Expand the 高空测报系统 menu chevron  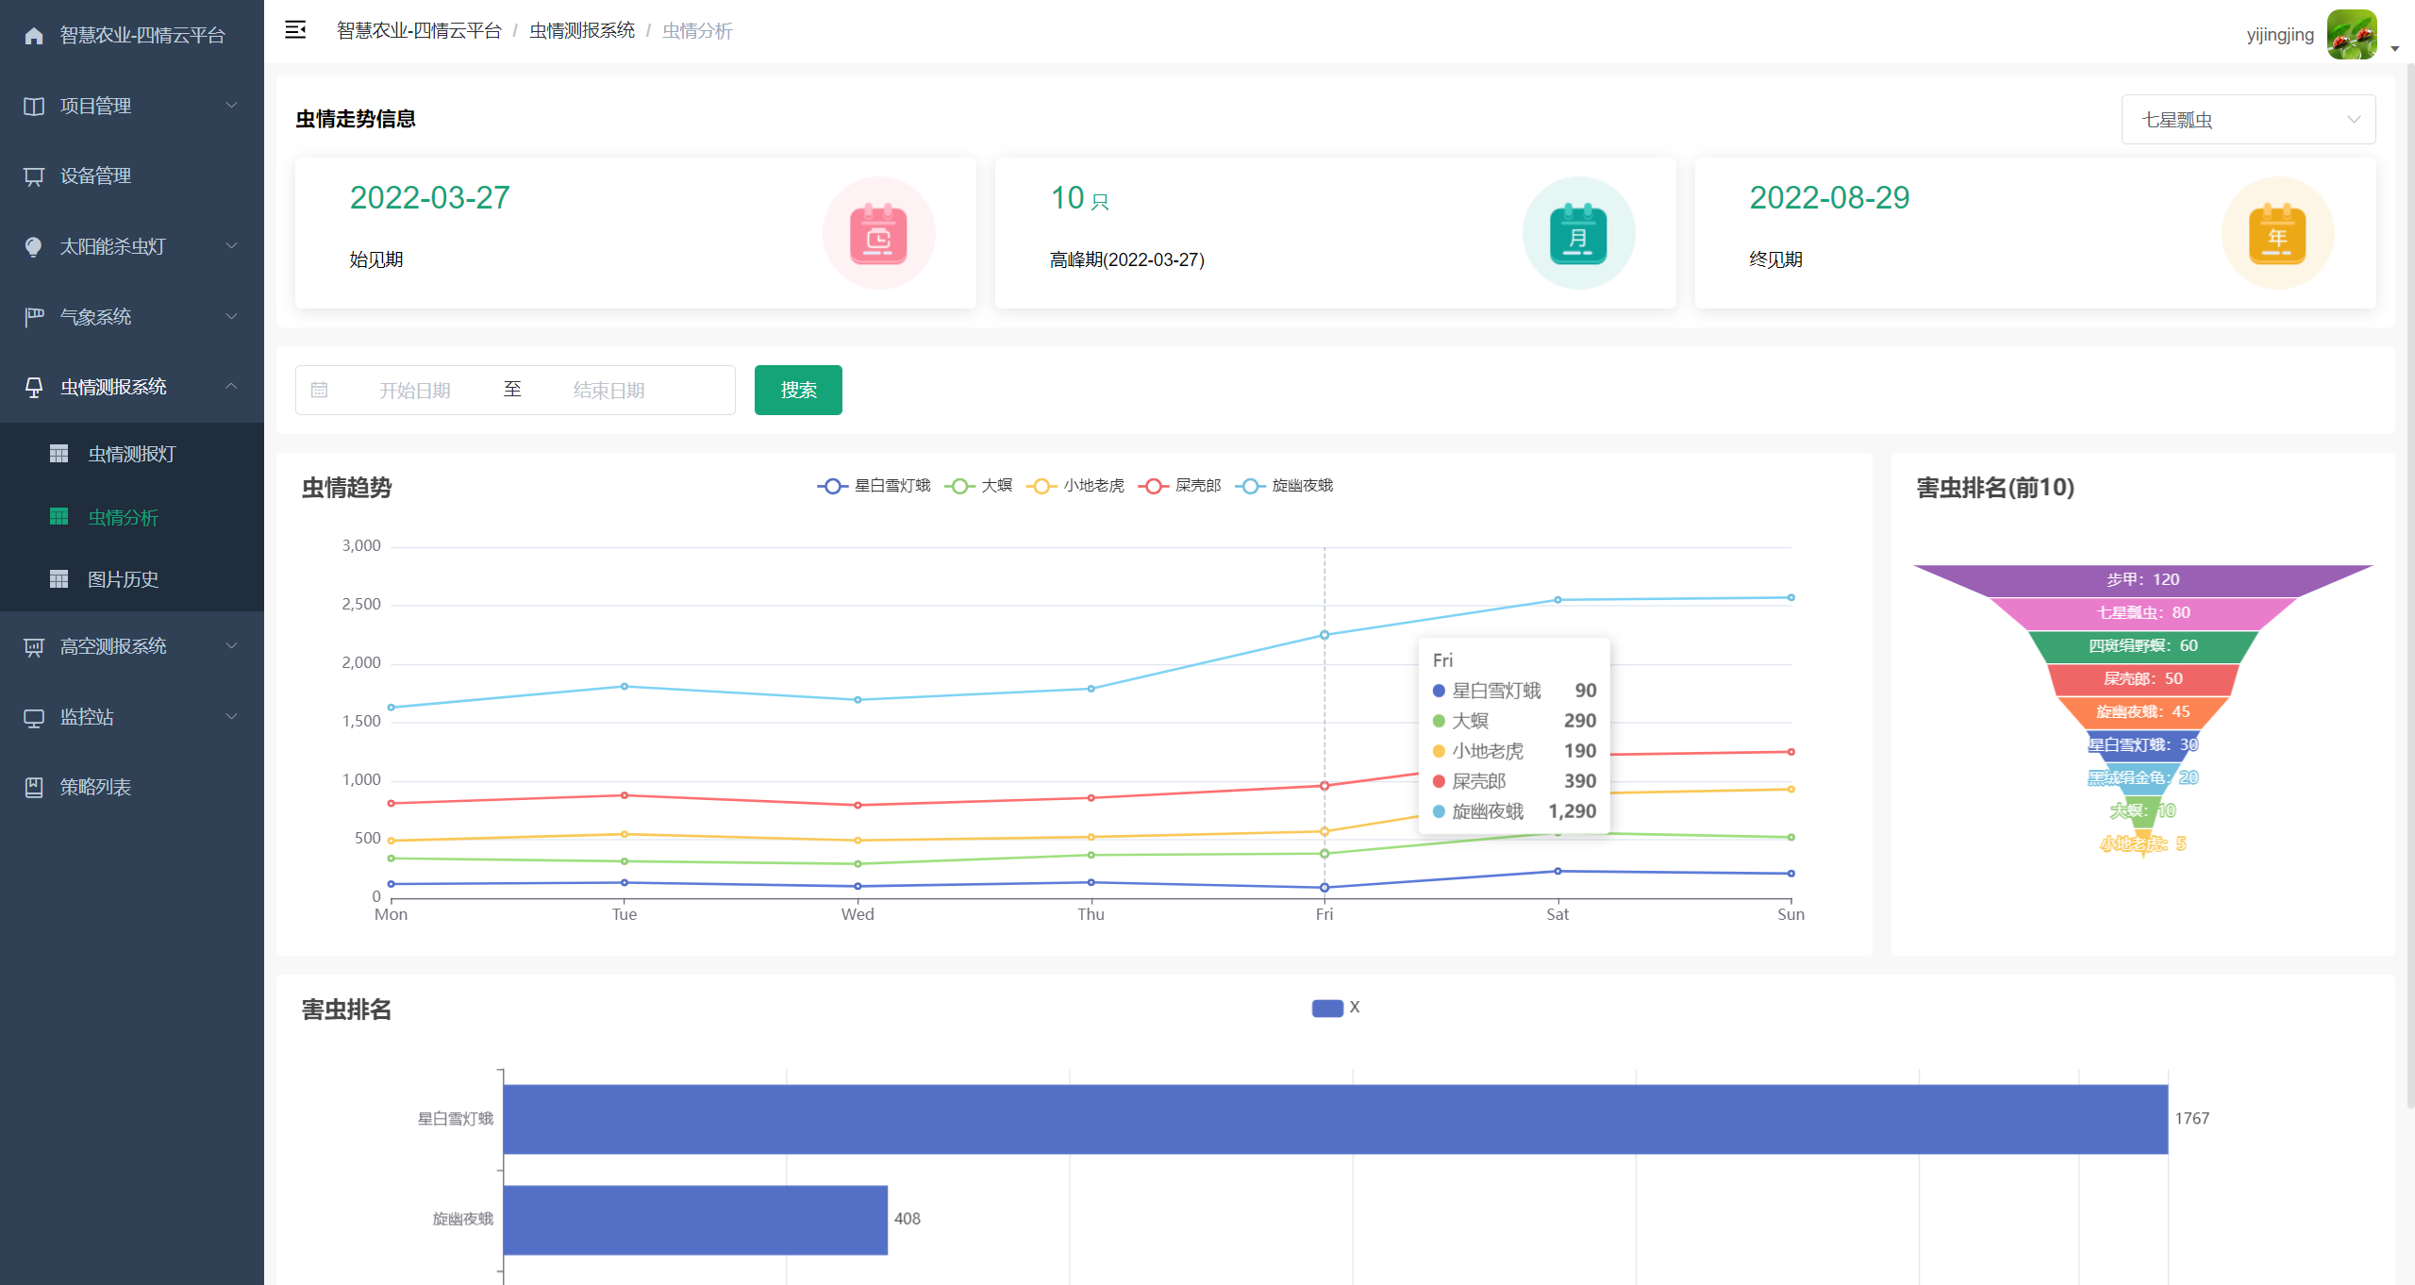pyautogui.click(x=232, y=645)
